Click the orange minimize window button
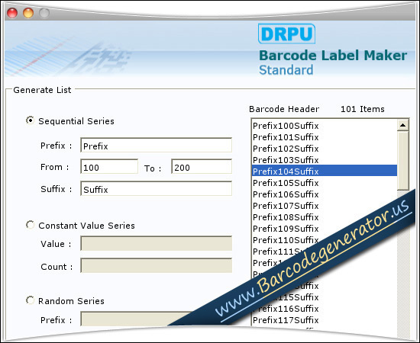This screenshot has height=343, width=420. pyautogui.click(x=28, y=13)
